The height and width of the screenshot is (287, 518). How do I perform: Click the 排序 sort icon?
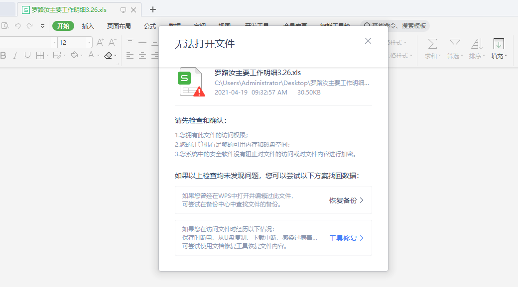coord(477,44)
